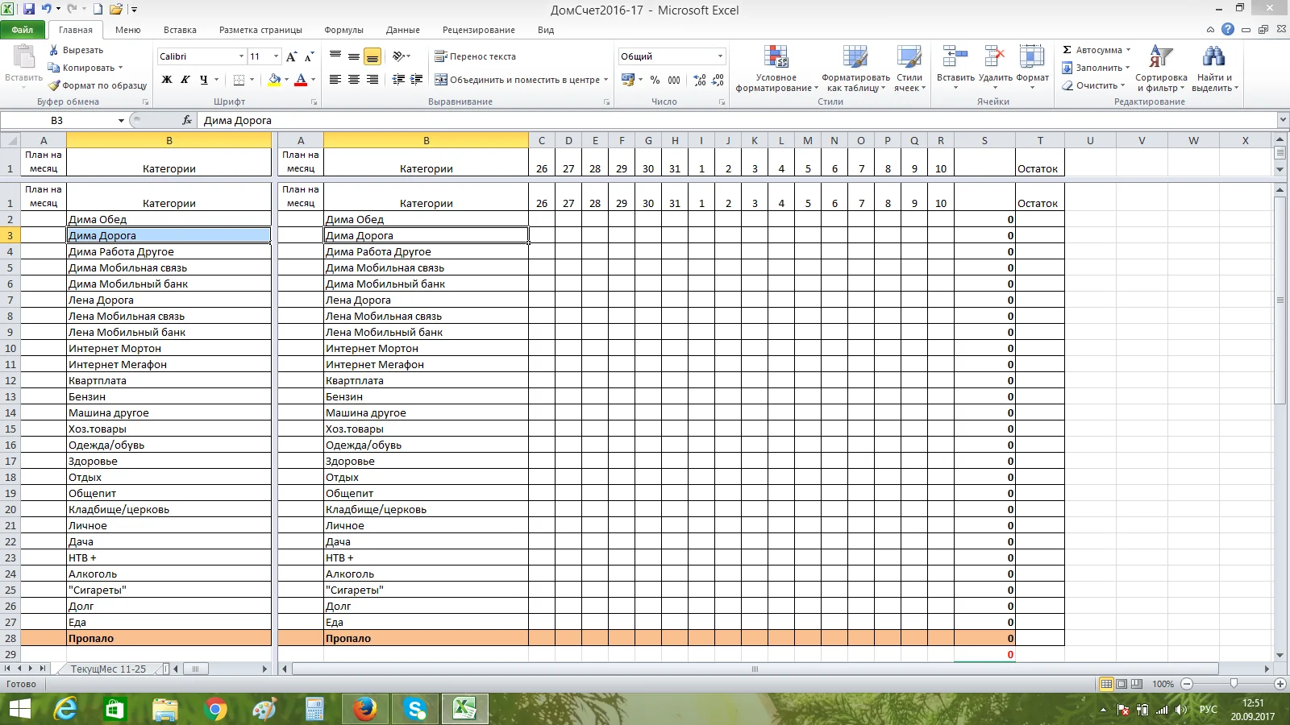Toggle Wrap Text (Перенос текста)
The width and height of the screenshot is (1290, 725).
[475, 56]
